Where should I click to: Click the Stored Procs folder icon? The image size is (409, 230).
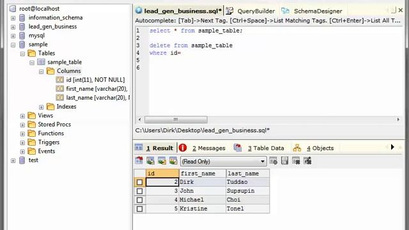[x=31, y=125]
